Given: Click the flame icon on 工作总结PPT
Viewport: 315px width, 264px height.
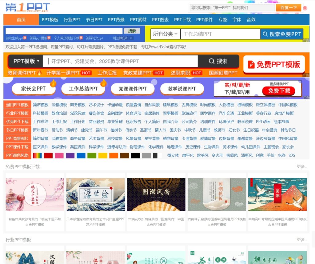Looking at the screenshot, I should pos(103,83).
